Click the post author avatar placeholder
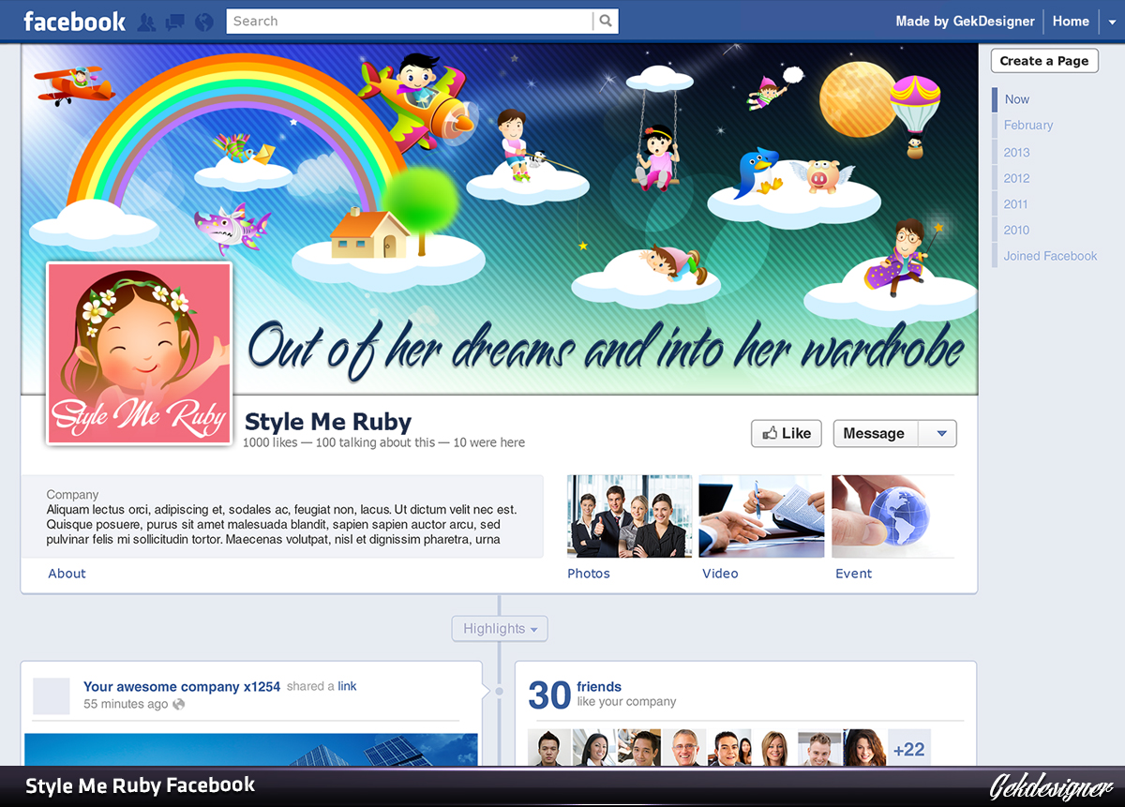 (52, 696)
